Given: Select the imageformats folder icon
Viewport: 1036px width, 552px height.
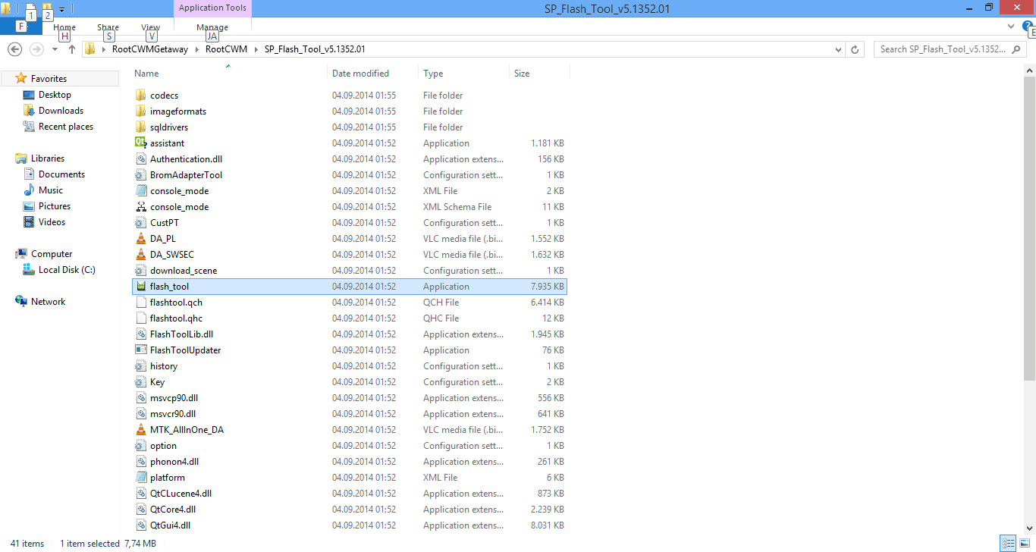Looking at the screenshot, I should (x=140, y=111).
